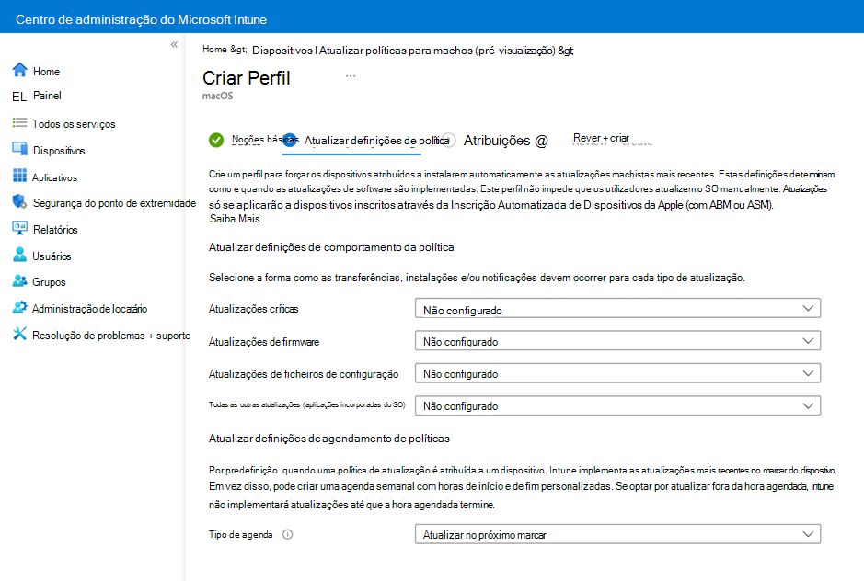Click the Tipo de agenda label
This screenshot has height=581, width=864.
pyautogui.click(x=241, y=534)
